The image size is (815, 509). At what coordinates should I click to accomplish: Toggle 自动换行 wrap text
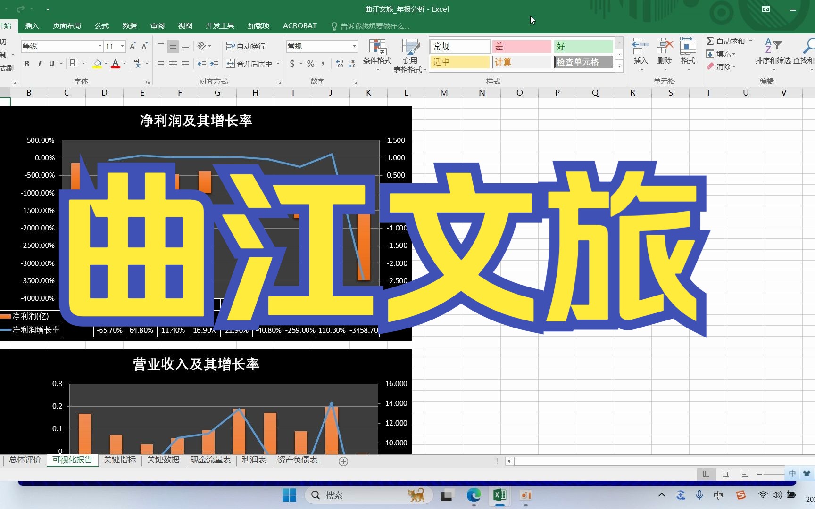(x=246, y=46)
